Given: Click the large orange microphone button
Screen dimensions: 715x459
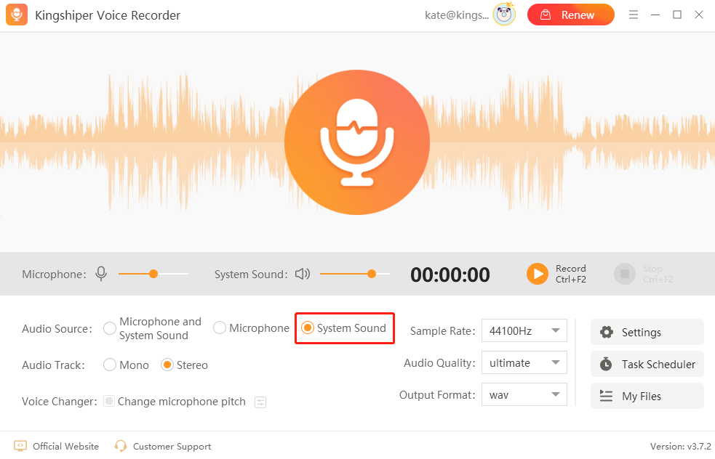Looking at the screenshot, I should click(x=357, y=142).
